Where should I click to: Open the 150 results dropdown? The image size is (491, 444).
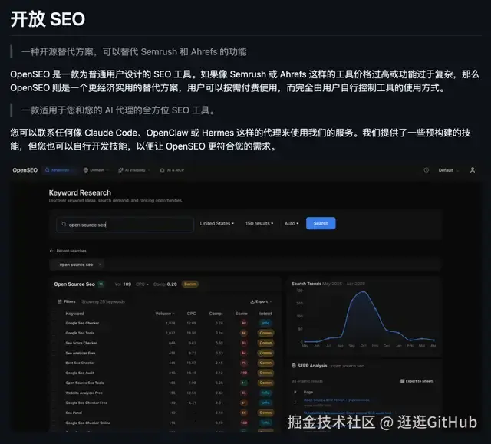click(x=259, y=223)
